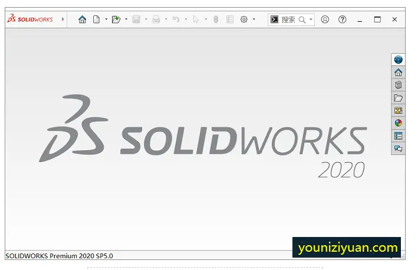This screenshot has width=418, height=270.
Task: Click the Print icon
Action: (x=156, y=19)
